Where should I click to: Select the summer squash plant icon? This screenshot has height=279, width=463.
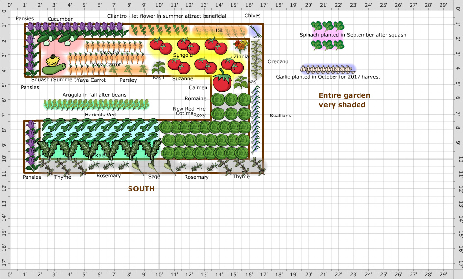coord(54,65)
